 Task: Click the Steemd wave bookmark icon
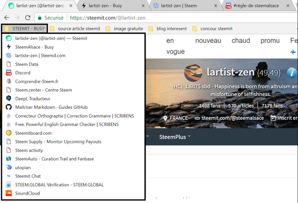click(x=8, y=56)
